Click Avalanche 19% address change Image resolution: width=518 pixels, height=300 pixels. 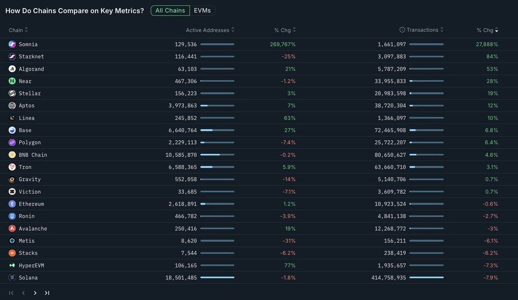[x=290, y=229]
